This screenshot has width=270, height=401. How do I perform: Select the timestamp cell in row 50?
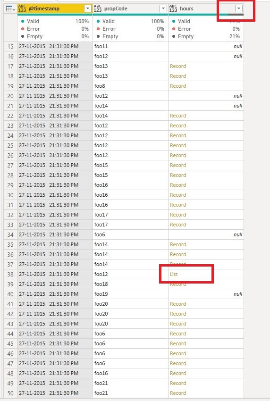(55, 393)
